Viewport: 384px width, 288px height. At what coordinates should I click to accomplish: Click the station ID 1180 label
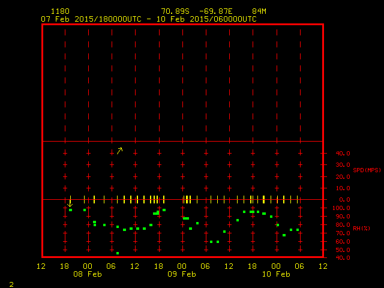tap(59, 11)
